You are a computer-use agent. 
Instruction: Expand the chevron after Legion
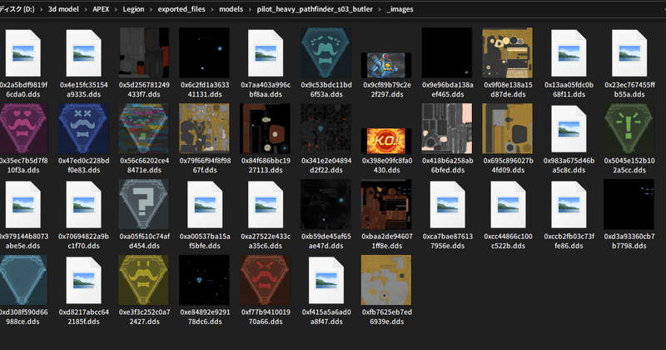(151, 9)
